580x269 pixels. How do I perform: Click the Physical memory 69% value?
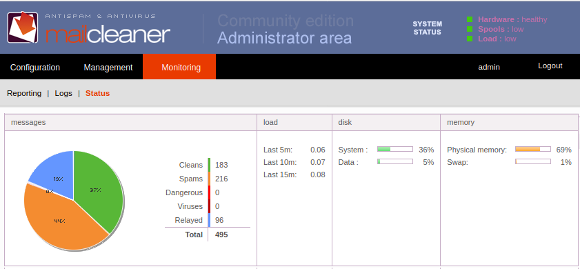pos(563,150)
